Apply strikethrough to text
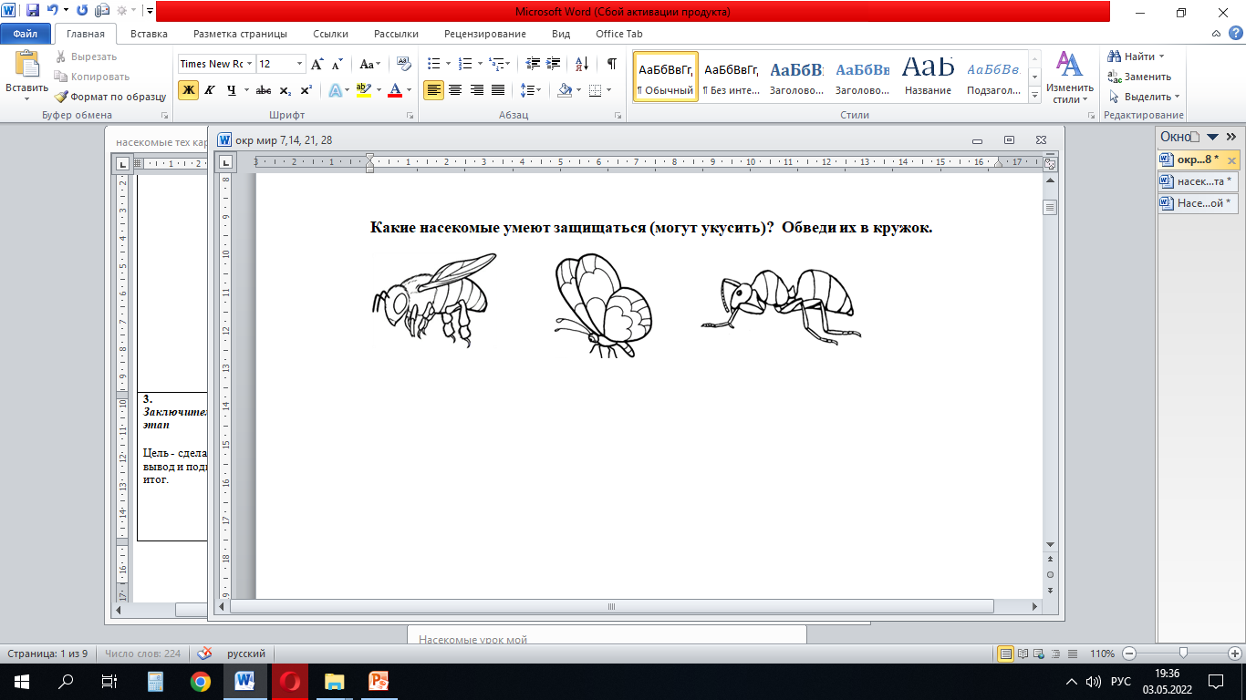The height and width of the screenshot is (700, 1246). (x=264, y=90)
